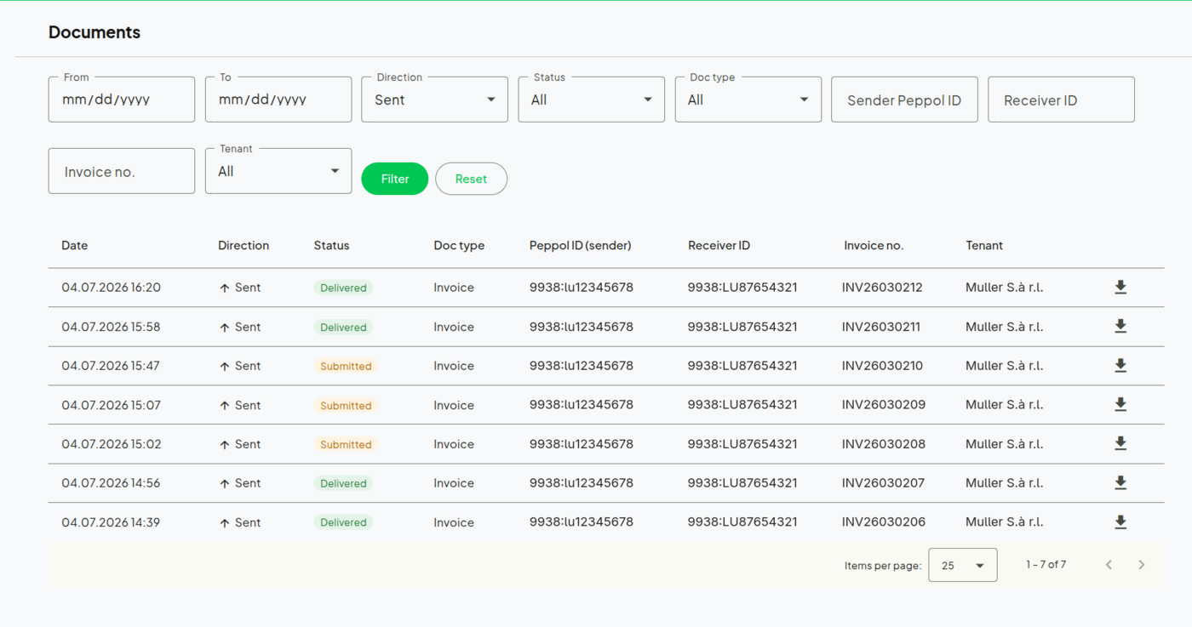Select date 04.07.2026 16:20
The width and height of the screenshot is (1192, 627).
point(111,288)
